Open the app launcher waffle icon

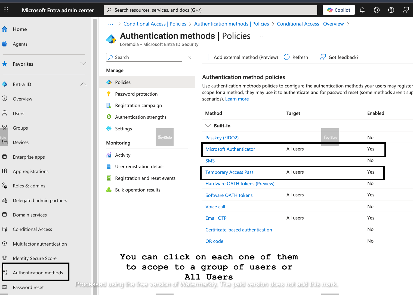(6, 10)
